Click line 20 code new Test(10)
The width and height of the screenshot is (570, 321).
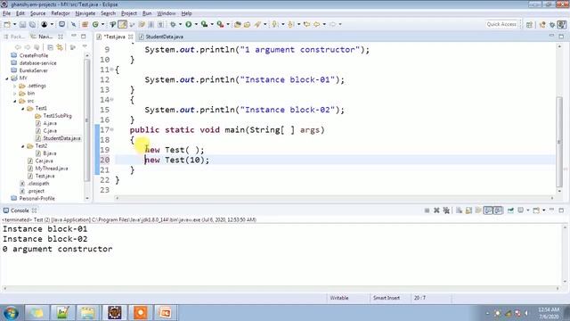177,160
